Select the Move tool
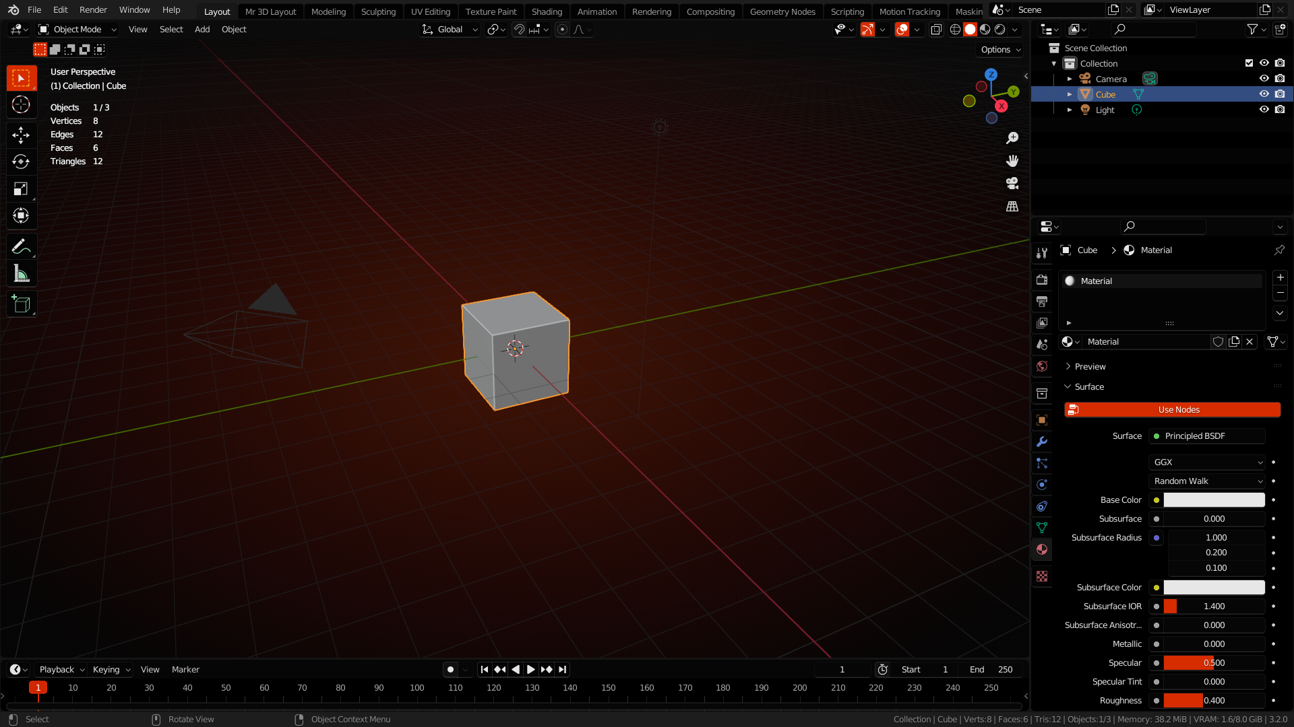Screen dimensions: 1294x727 (x=22, y=135)
